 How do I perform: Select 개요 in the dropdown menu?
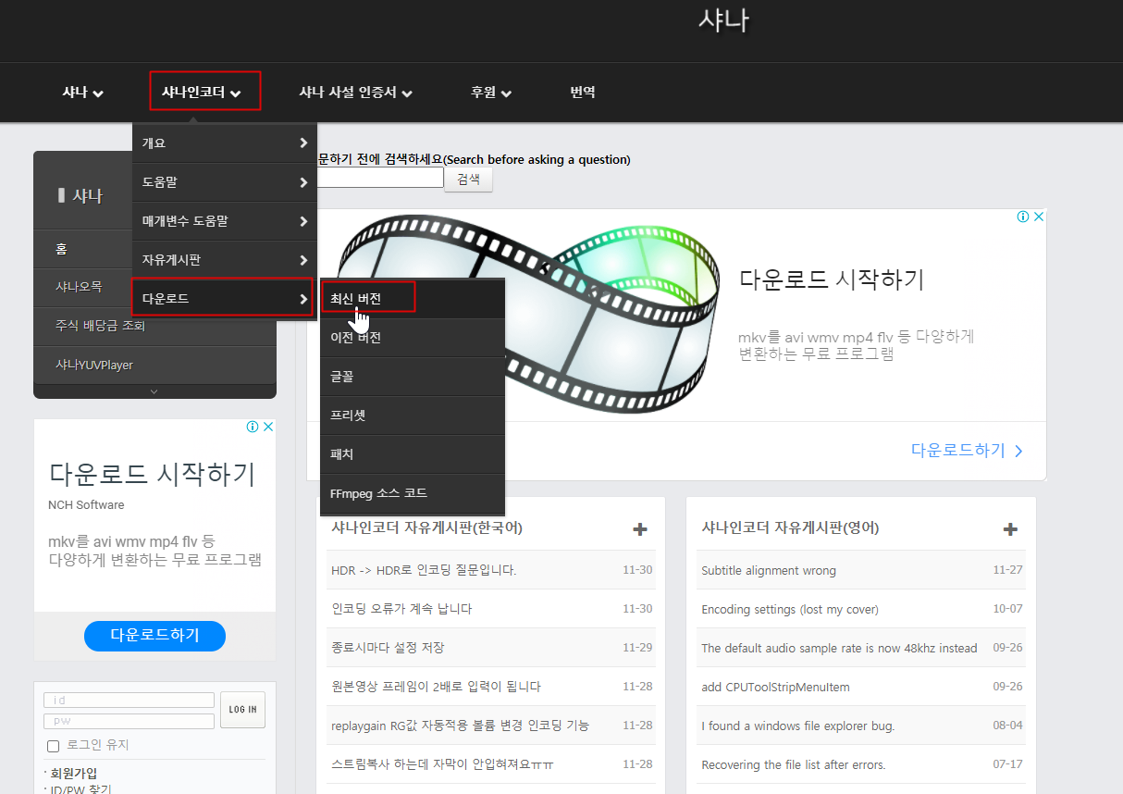coord(225,143)
